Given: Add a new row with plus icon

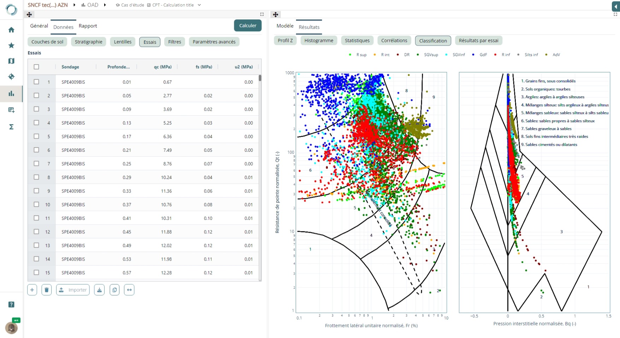Looking at the screenshot, I should [32, 290].
